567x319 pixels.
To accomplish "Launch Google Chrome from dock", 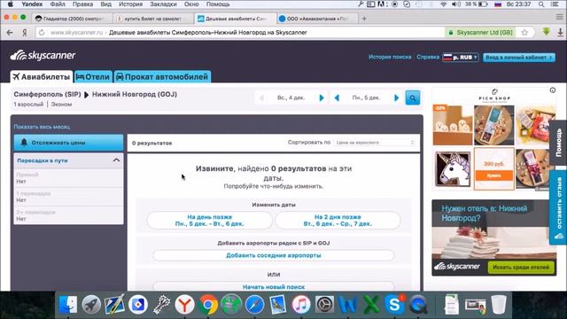I will [208, 304].
